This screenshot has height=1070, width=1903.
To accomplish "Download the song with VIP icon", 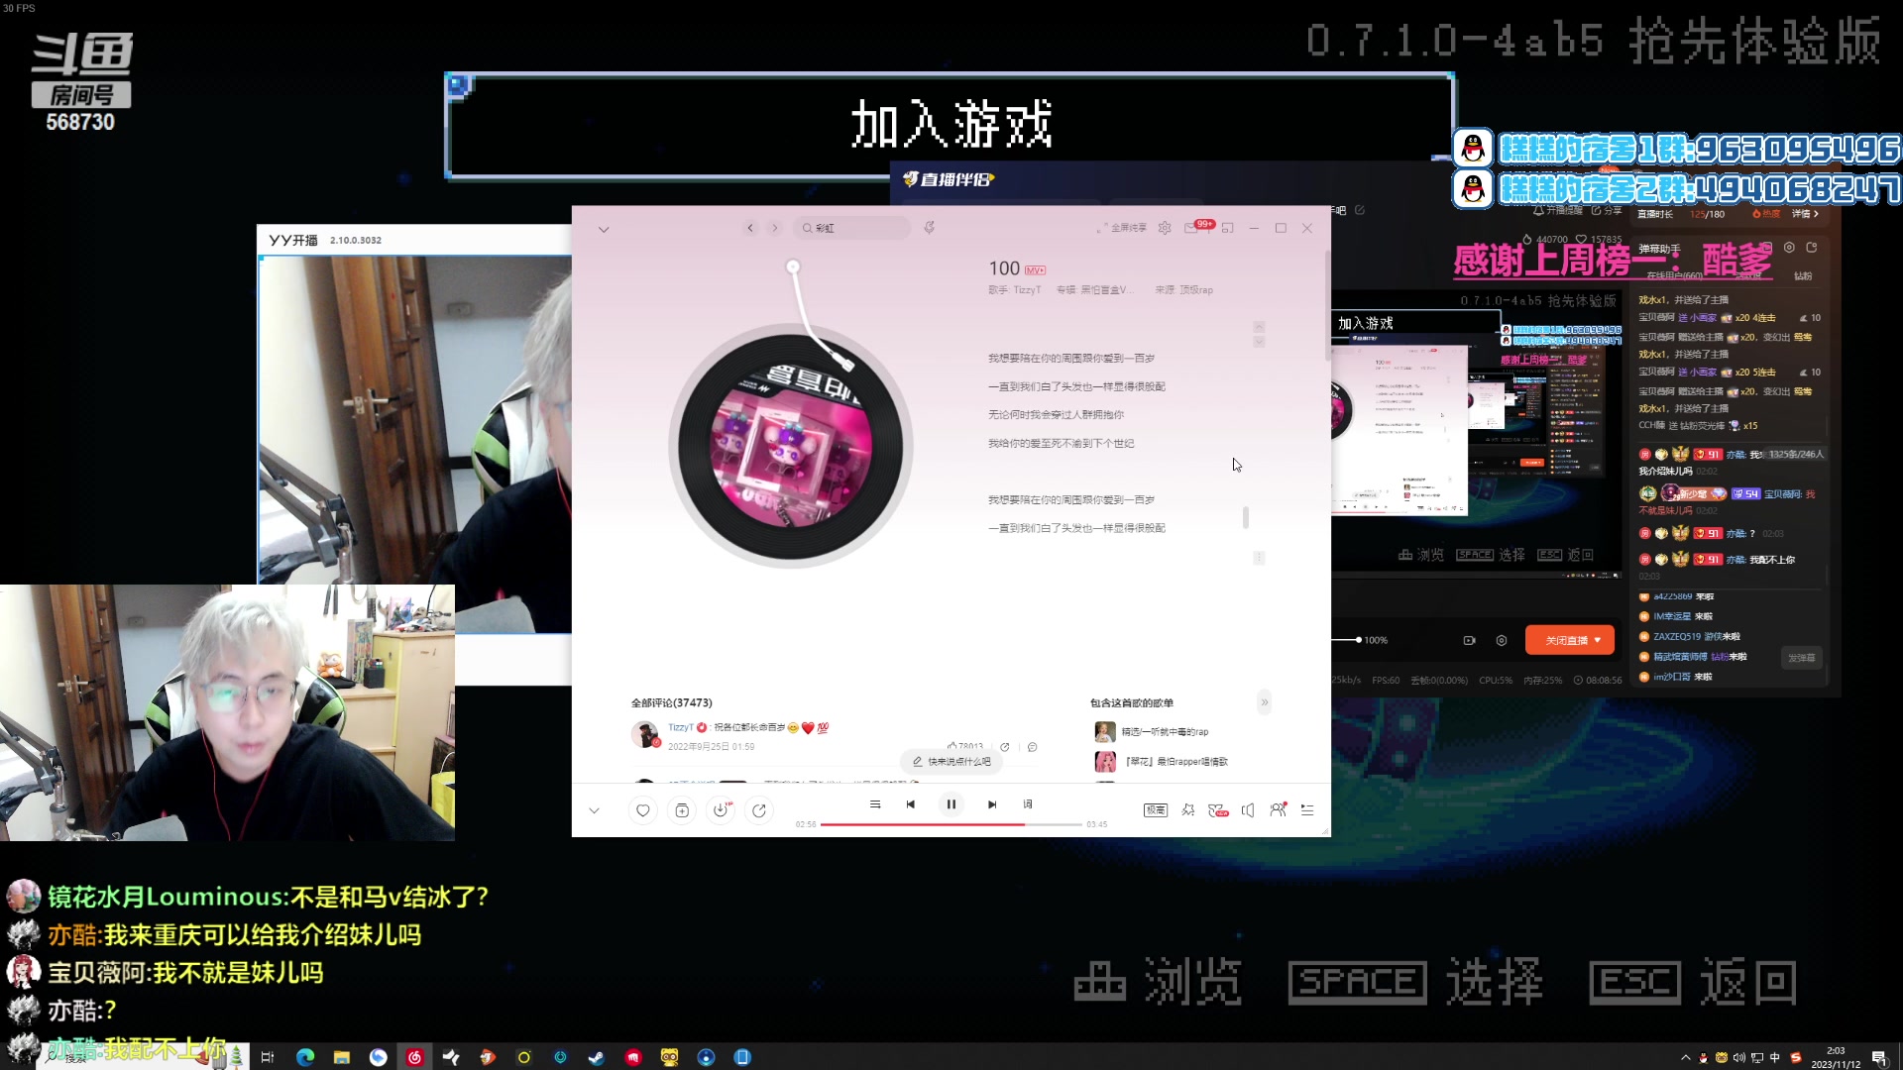I will click(x=722, y=810).
